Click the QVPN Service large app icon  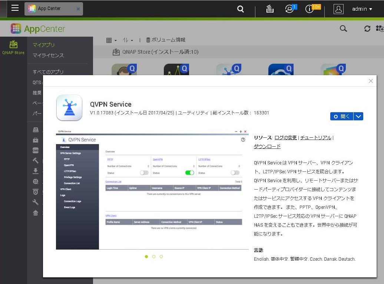[x=69, y=108]
